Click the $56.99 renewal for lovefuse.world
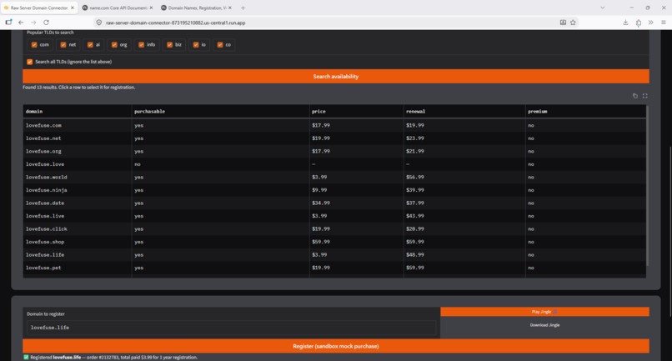Image resolution: width=672 pixels, height=361 pixels. (415, 177)
